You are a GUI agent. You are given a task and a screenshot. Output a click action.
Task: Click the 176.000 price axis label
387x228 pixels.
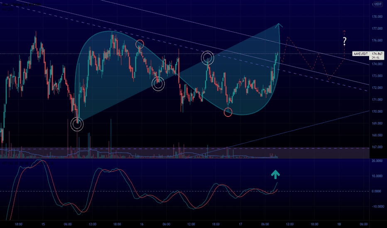[377, 41]
